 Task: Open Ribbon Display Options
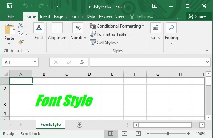[x=154, y=6]
